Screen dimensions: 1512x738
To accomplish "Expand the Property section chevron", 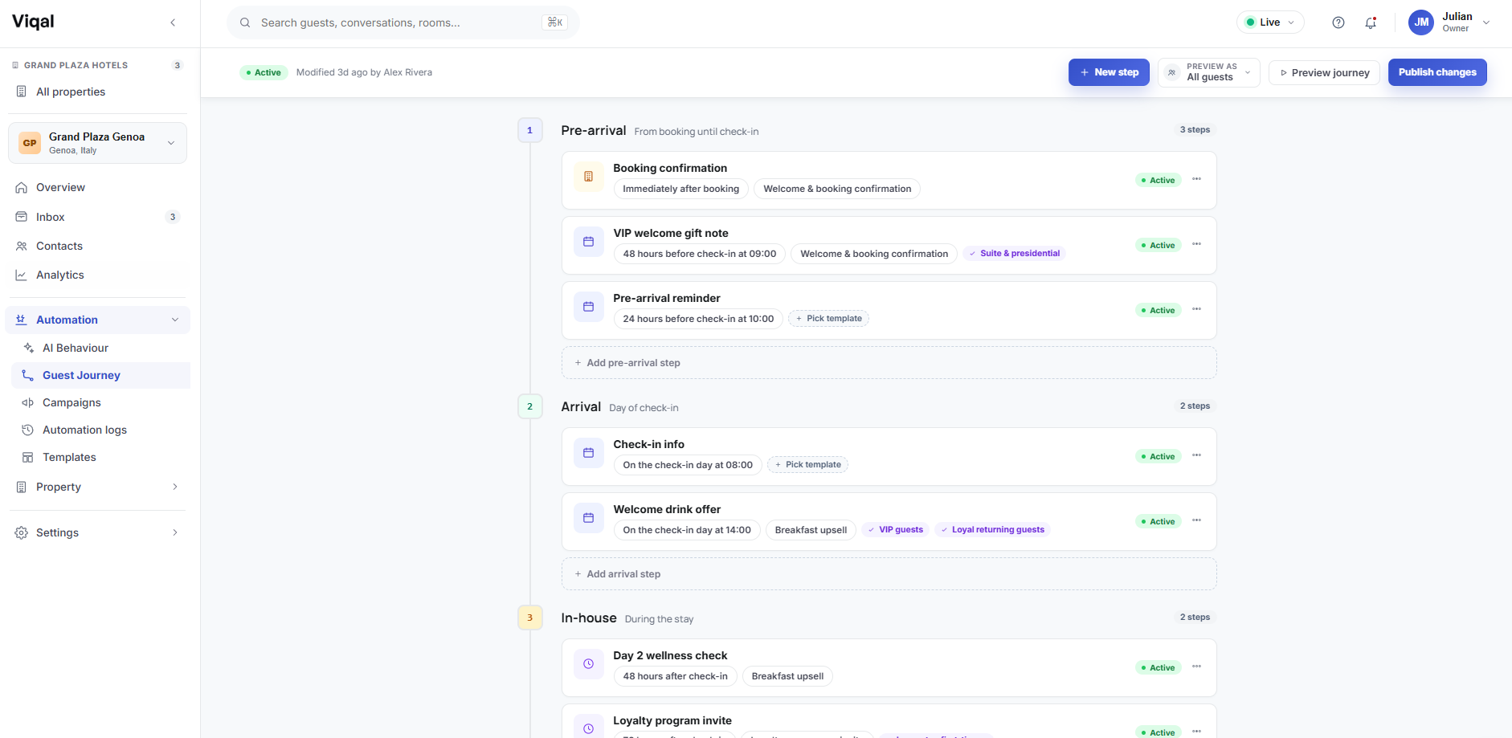I will pos(175,487).
